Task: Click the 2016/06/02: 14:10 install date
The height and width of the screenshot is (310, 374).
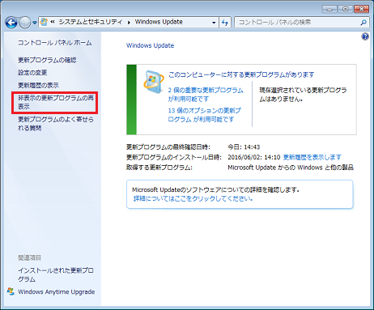Action: tap(254, 157)
